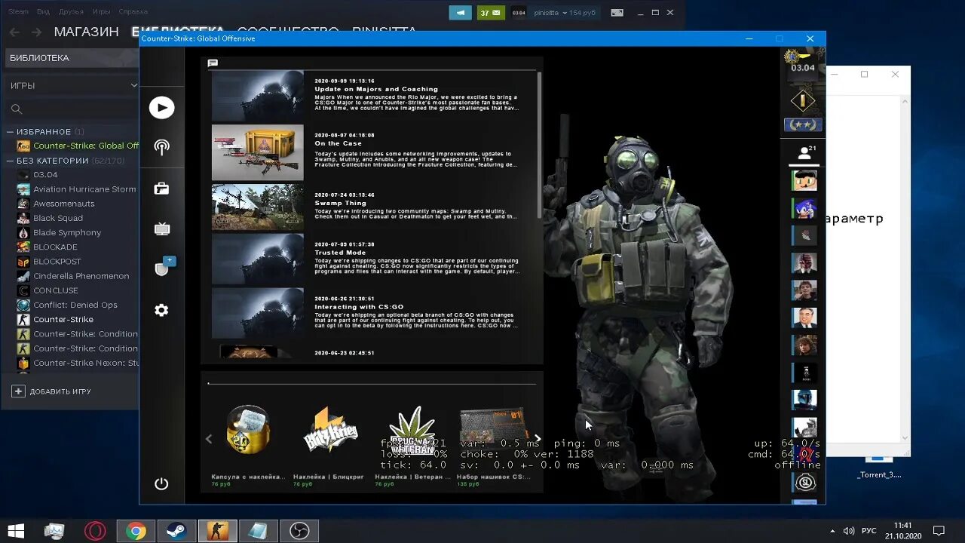Switch to the МАГАЗИН tab

[x=86, y=32]
